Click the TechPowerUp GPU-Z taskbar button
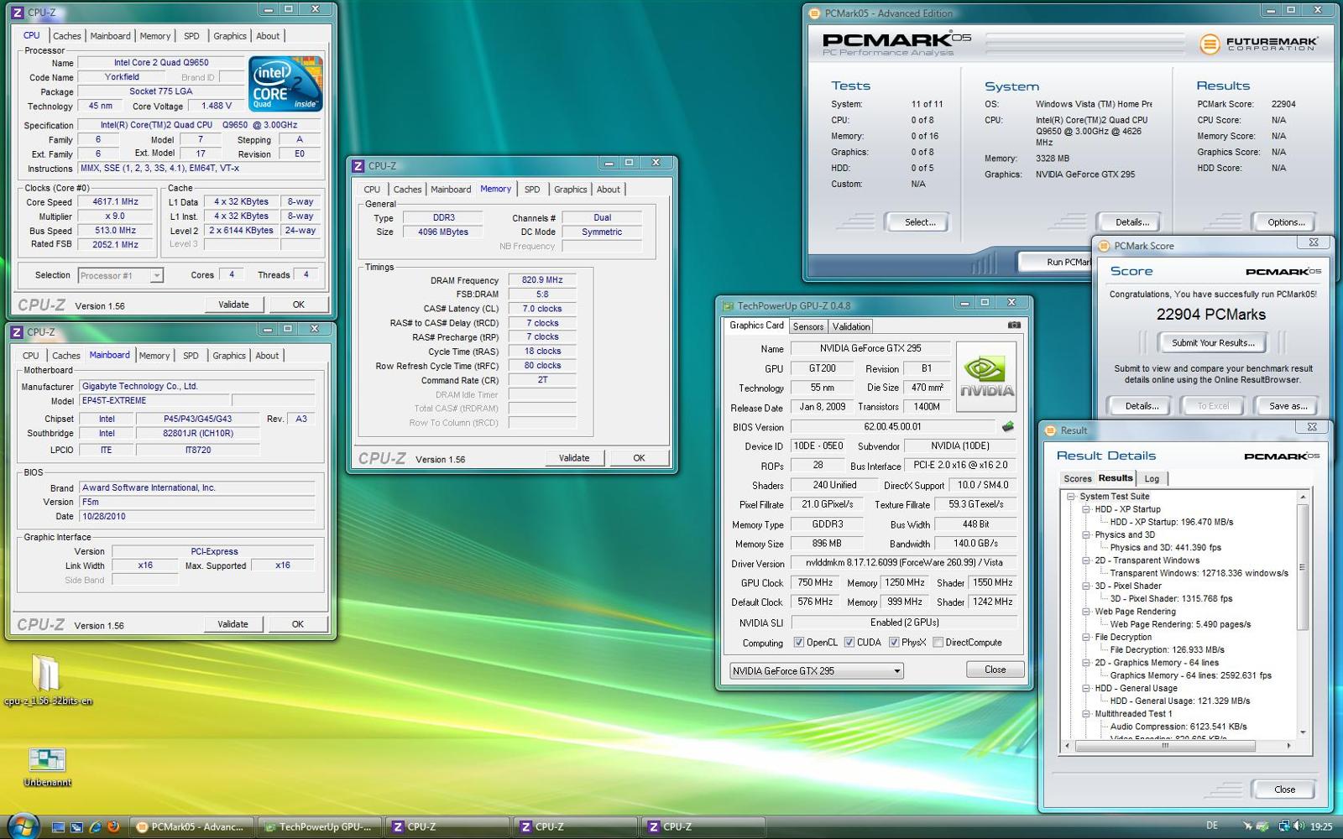 pyautogui.click(x=320, y=826)
